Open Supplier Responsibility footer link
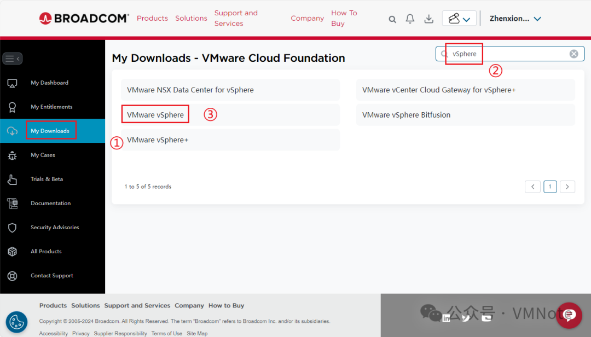Screen dimensions: 591x337 click(x=120, y=333)
